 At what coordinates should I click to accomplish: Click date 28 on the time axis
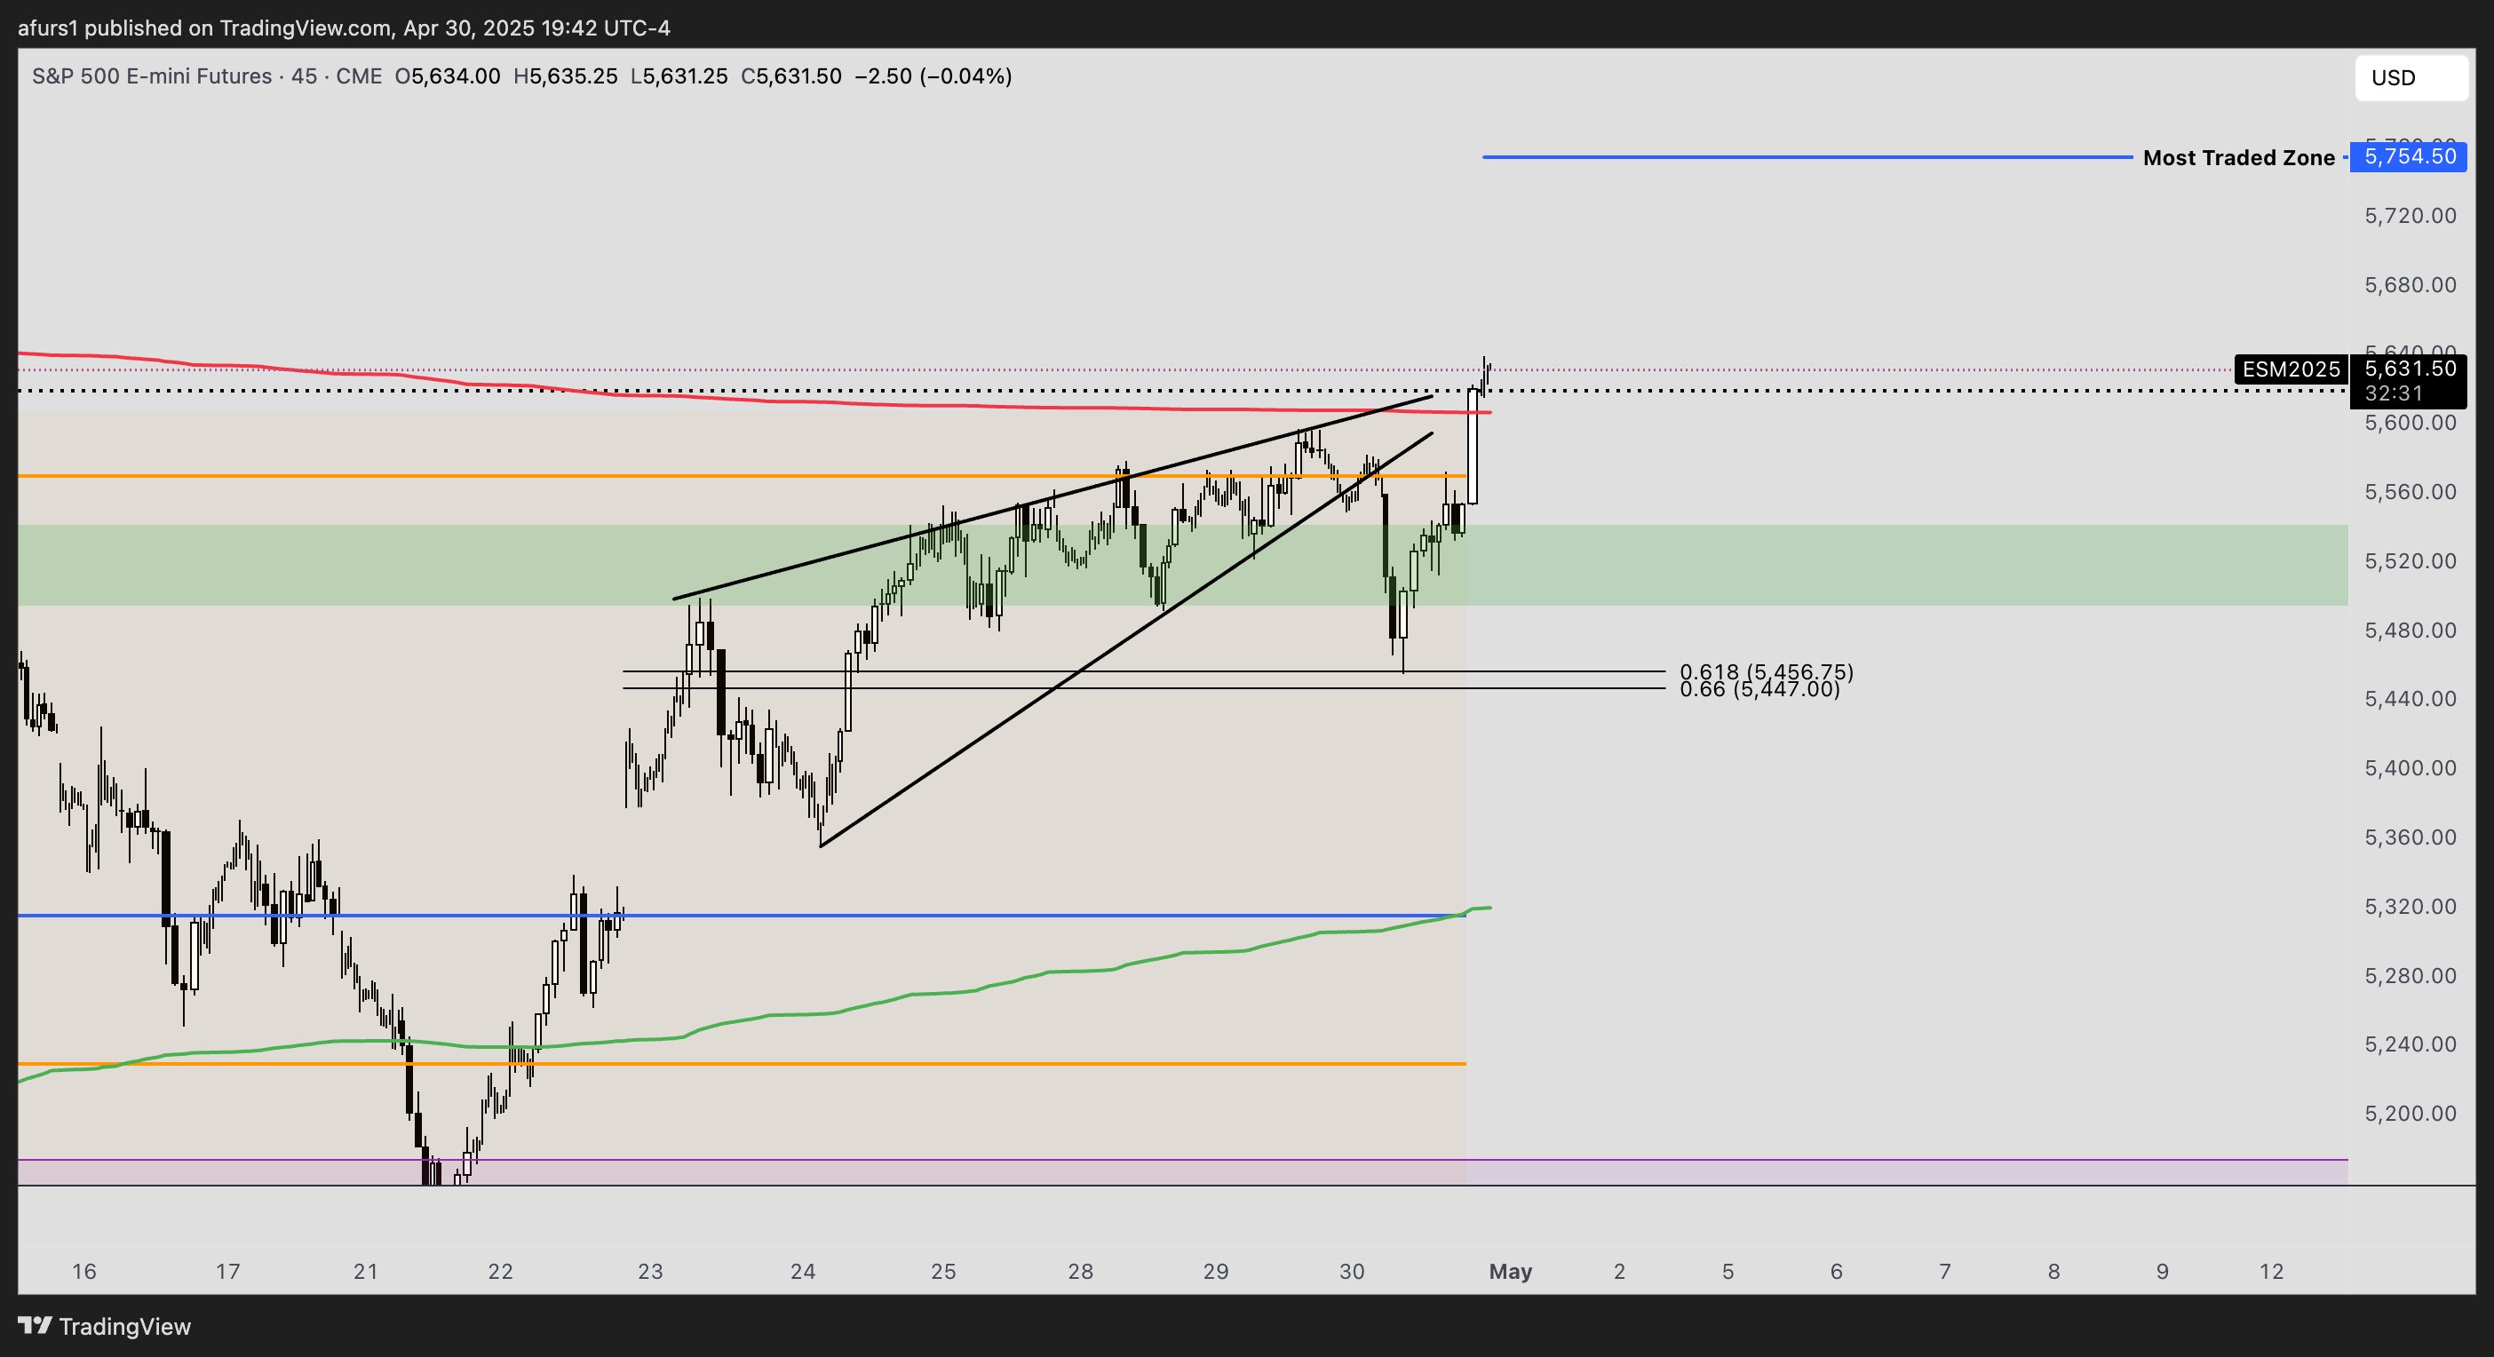(x=1081, y=1272)
